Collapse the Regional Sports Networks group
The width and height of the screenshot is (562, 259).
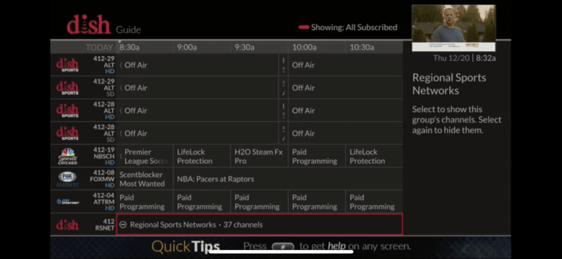[259, 225]
